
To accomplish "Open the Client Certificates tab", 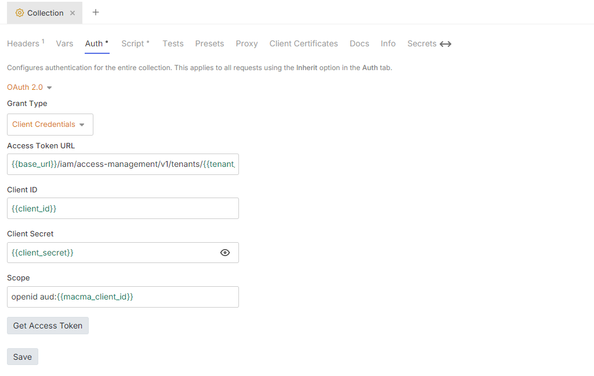I will (x=303, y=43).
